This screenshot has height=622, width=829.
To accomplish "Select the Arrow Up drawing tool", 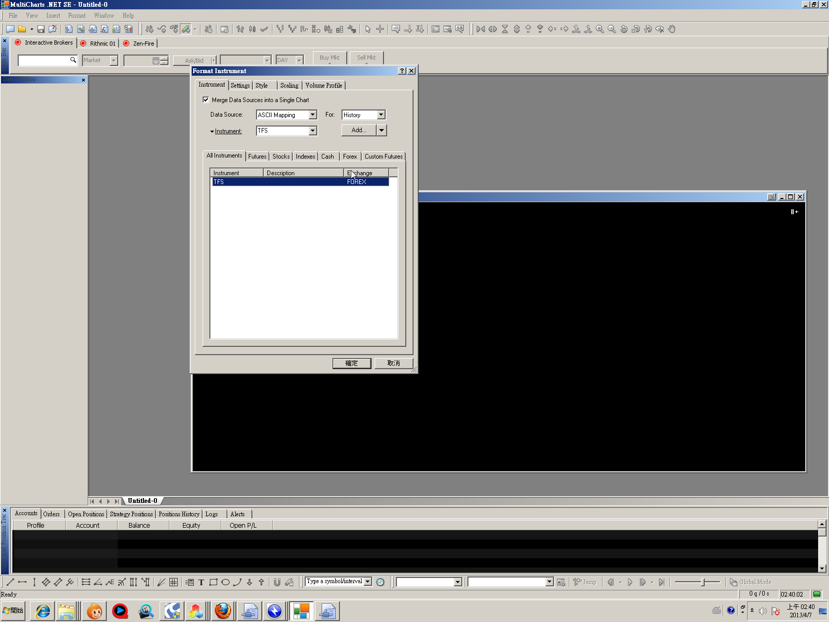I will point(261,582).
